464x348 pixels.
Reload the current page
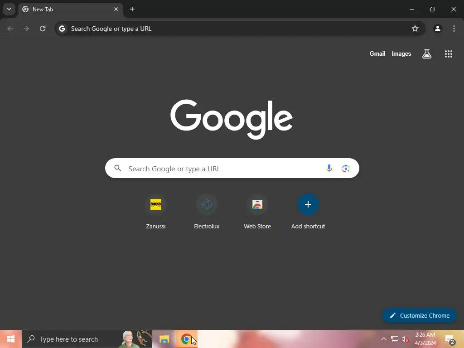tap(43, 29)
